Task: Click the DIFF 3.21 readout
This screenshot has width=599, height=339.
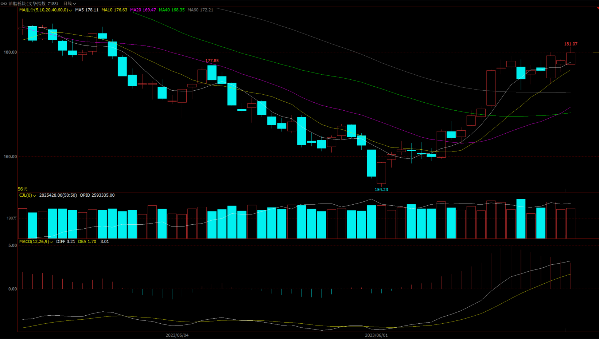Action: click(x=66, y=242)
